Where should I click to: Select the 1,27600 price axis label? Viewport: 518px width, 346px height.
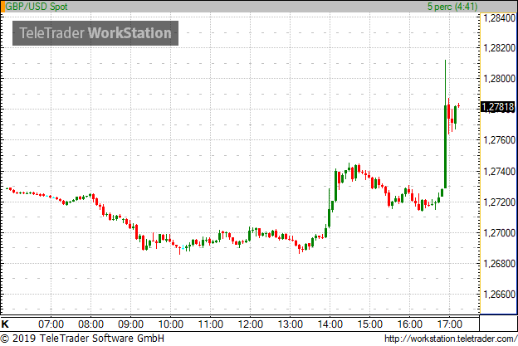click(x=499, y=140)
